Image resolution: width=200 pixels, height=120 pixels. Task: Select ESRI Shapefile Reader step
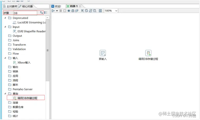tap(29, 31)
